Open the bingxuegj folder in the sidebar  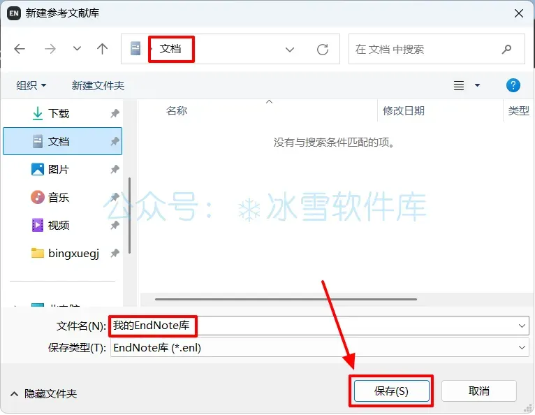(x=62, y=253)
